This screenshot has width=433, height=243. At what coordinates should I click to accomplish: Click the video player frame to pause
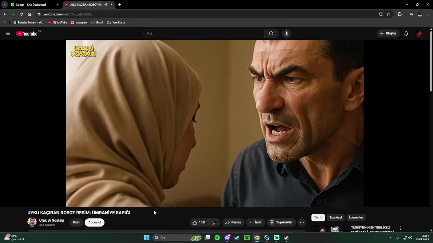coord(214,123)
